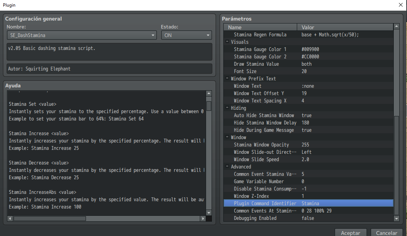Image resolution: width=407 pixels, height=236 pixels.
Task: Click the Name column header
Action: [260, 27]
